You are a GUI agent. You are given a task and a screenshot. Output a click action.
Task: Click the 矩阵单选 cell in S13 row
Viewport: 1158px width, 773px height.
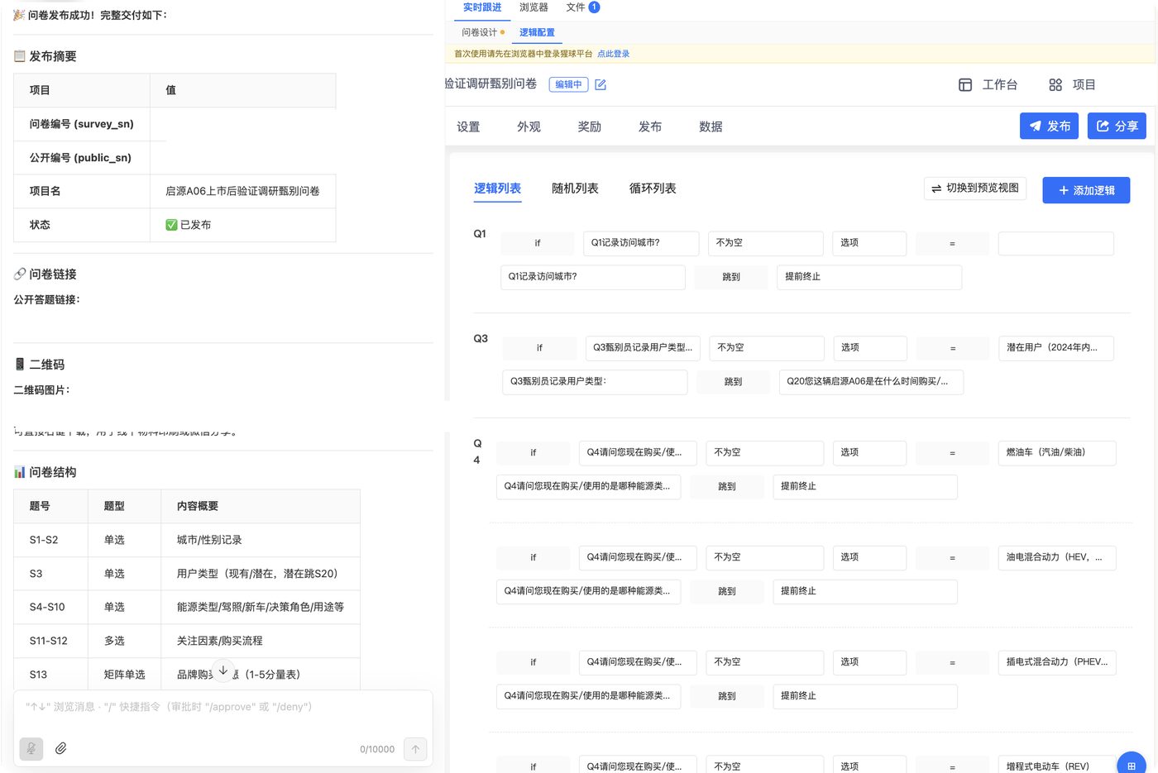[x=125, y=675]
